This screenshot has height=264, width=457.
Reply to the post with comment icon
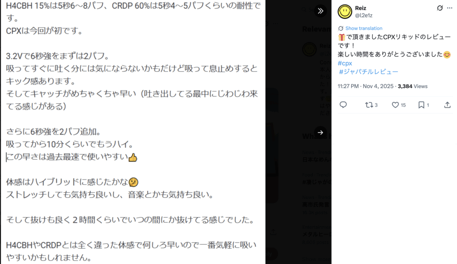(x=343, y=105)
